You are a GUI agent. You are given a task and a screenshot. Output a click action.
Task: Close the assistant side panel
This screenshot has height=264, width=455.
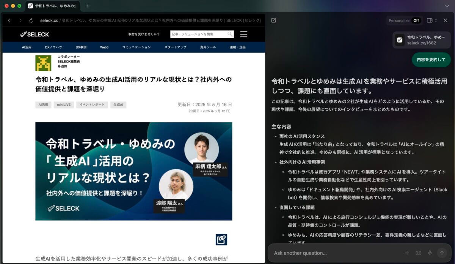446,20
